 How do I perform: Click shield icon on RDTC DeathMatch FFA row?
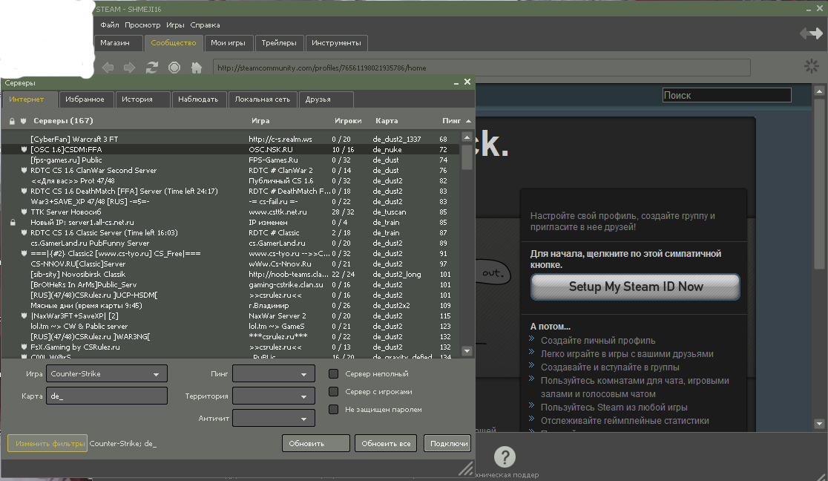24,192
